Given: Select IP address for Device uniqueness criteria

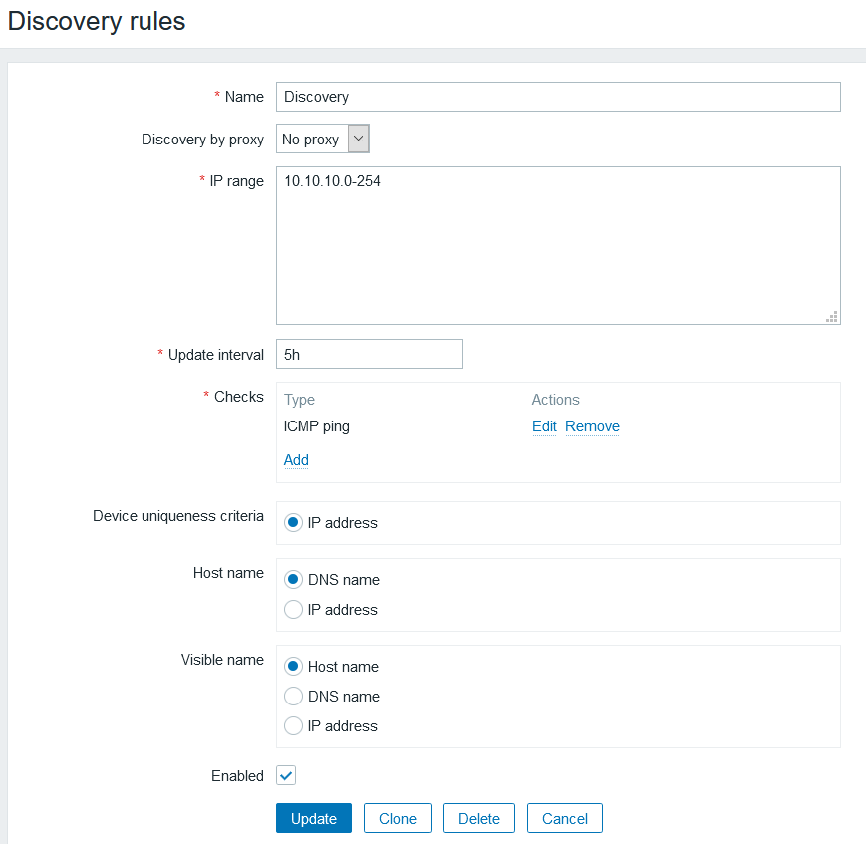Looking at the screenshot, I should [x=294, y=522].
